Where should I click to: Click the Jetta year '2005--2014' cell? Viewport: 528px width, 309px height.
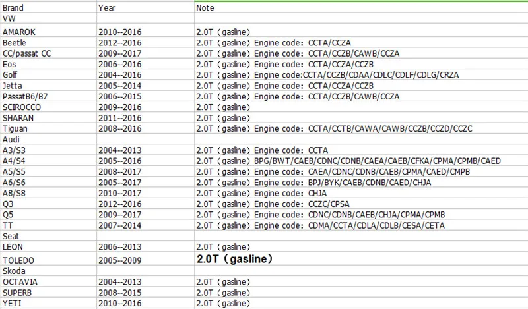(x=145, y=86)
